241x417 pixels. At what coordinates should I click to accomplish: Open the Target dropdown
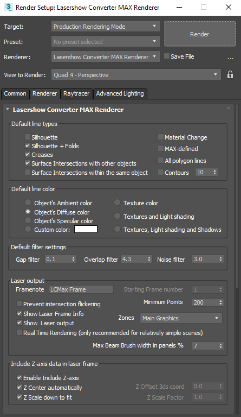tap(105, 27)
